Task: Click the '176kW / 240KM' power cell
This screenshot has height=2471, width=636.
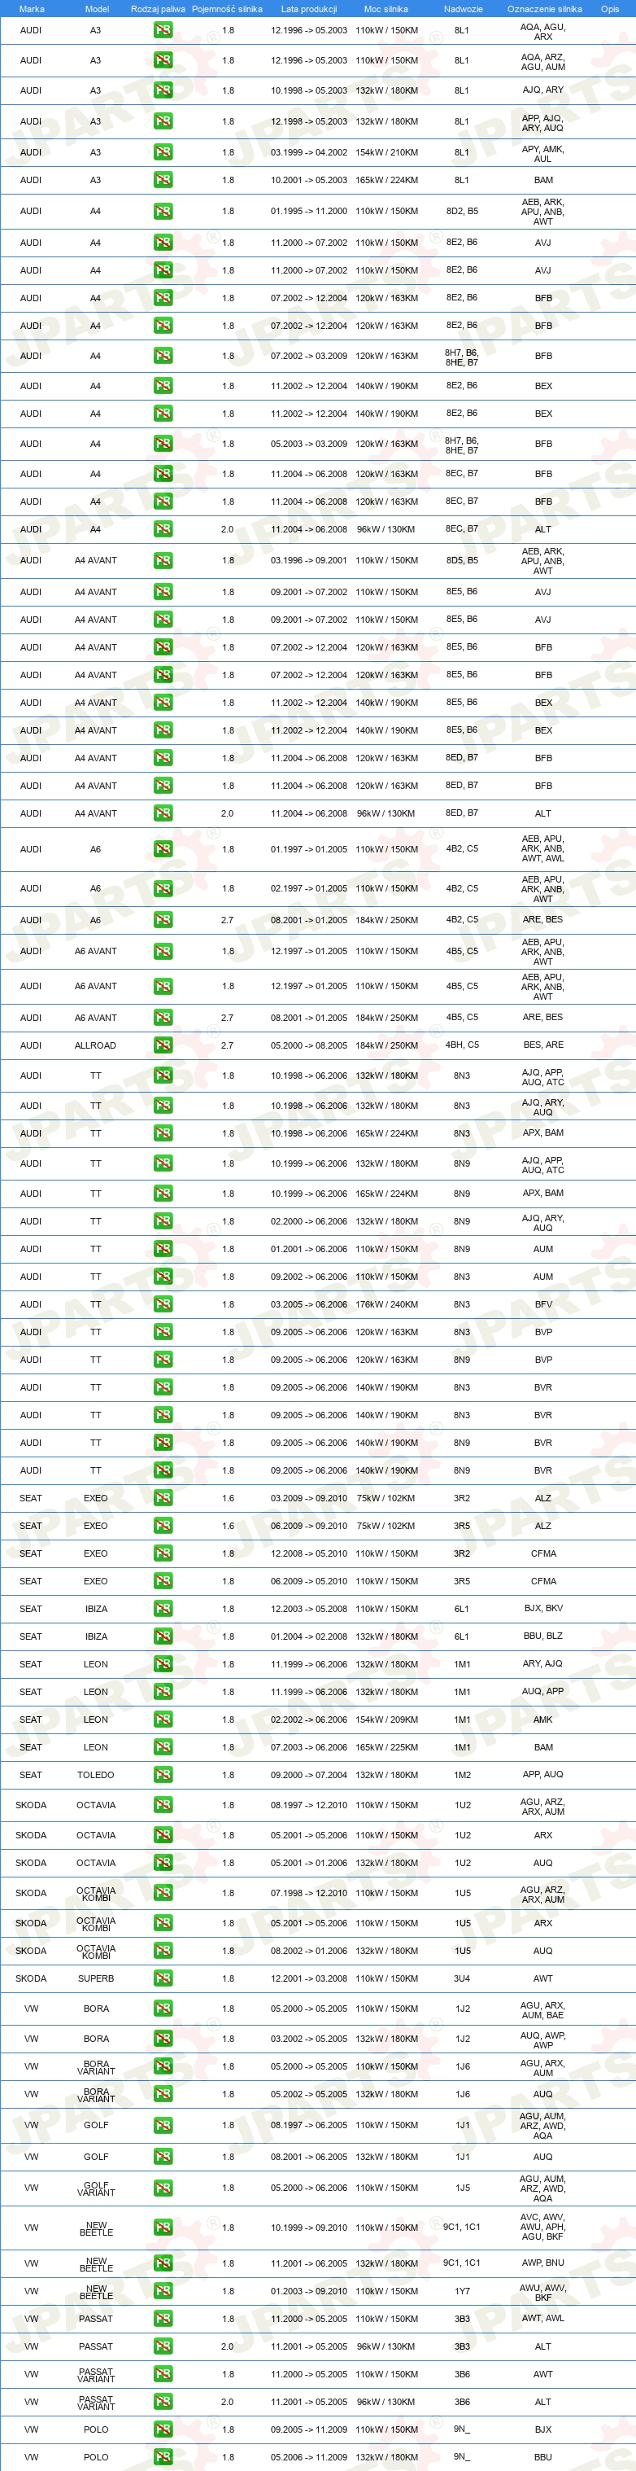Action: [x=387, y=1304]
